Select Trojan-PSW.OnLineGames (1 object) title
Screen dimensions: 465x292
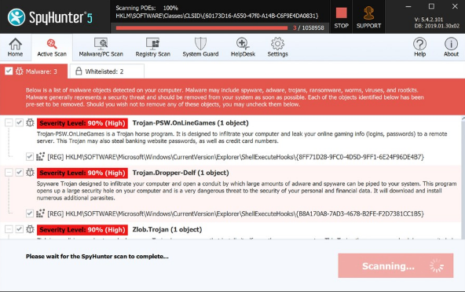coord(190,122)
